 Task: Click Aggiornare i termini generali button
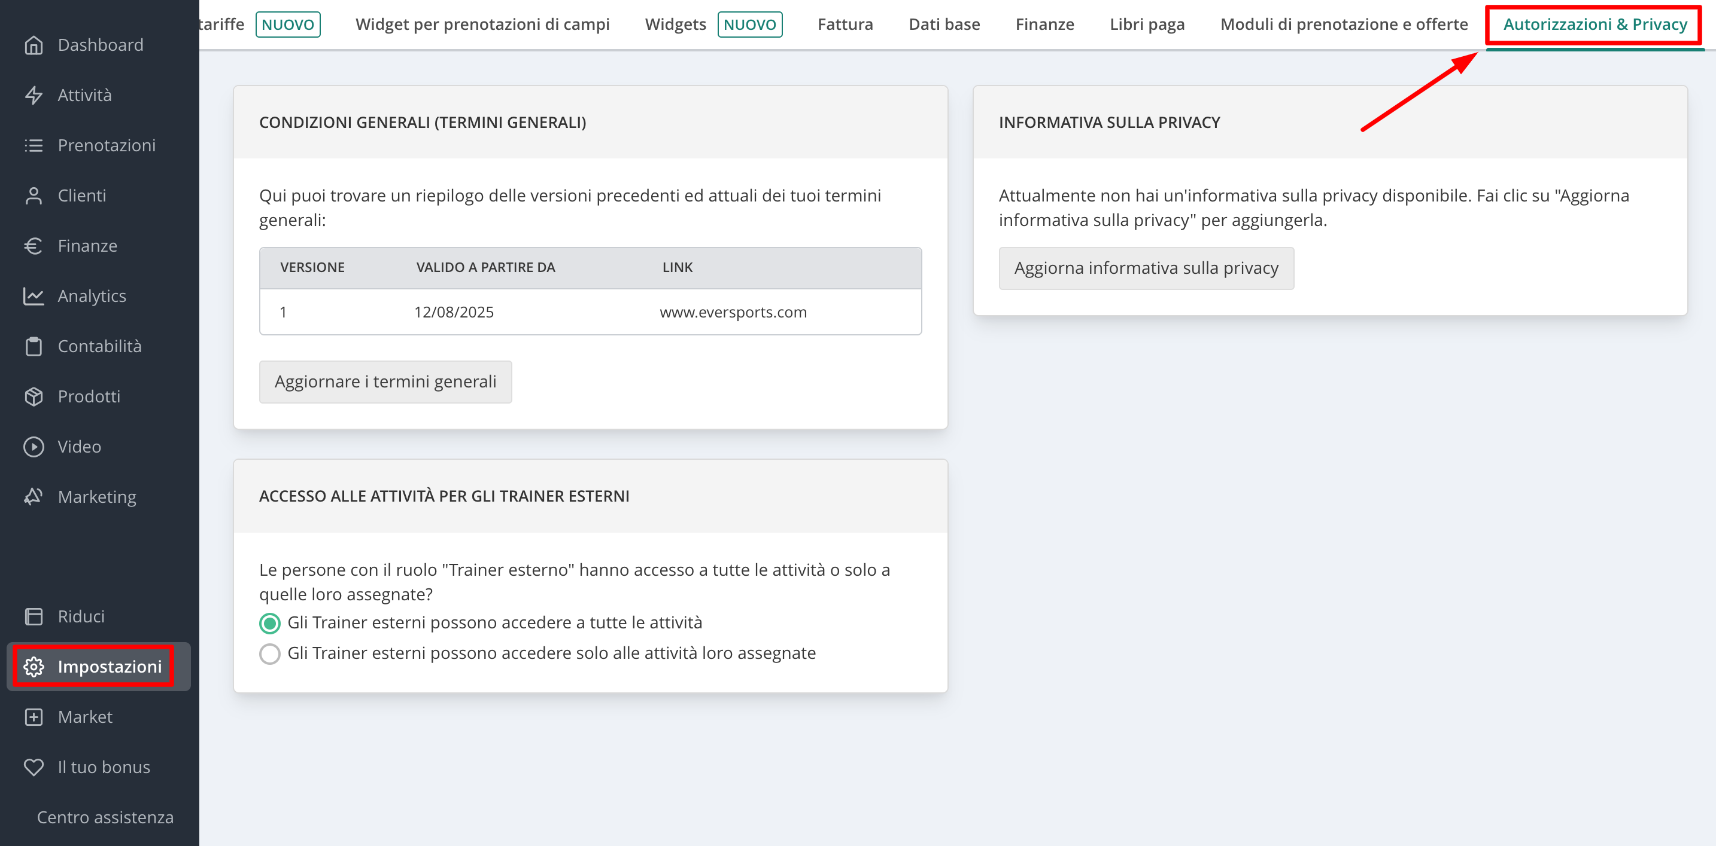click(385, 382)
